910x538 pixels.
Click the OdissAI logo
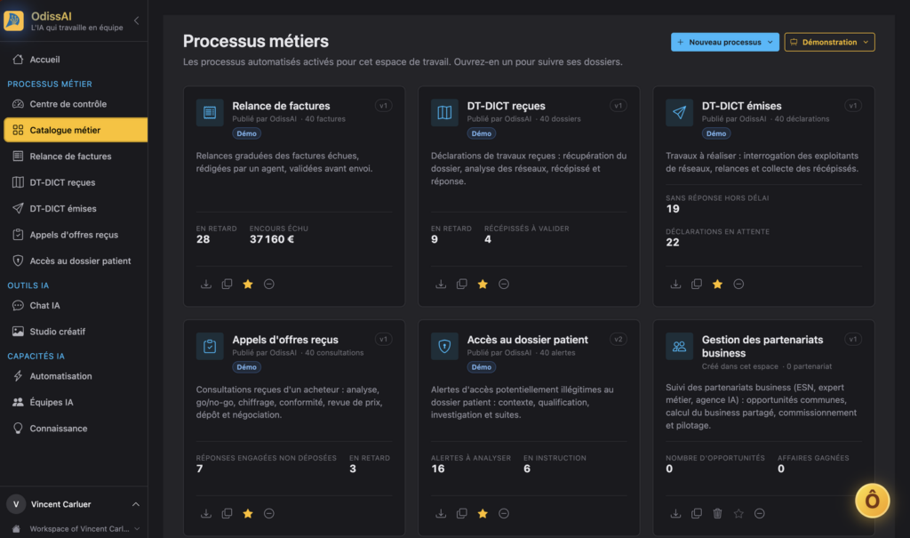pyautogui.click(x=14, y=20)
